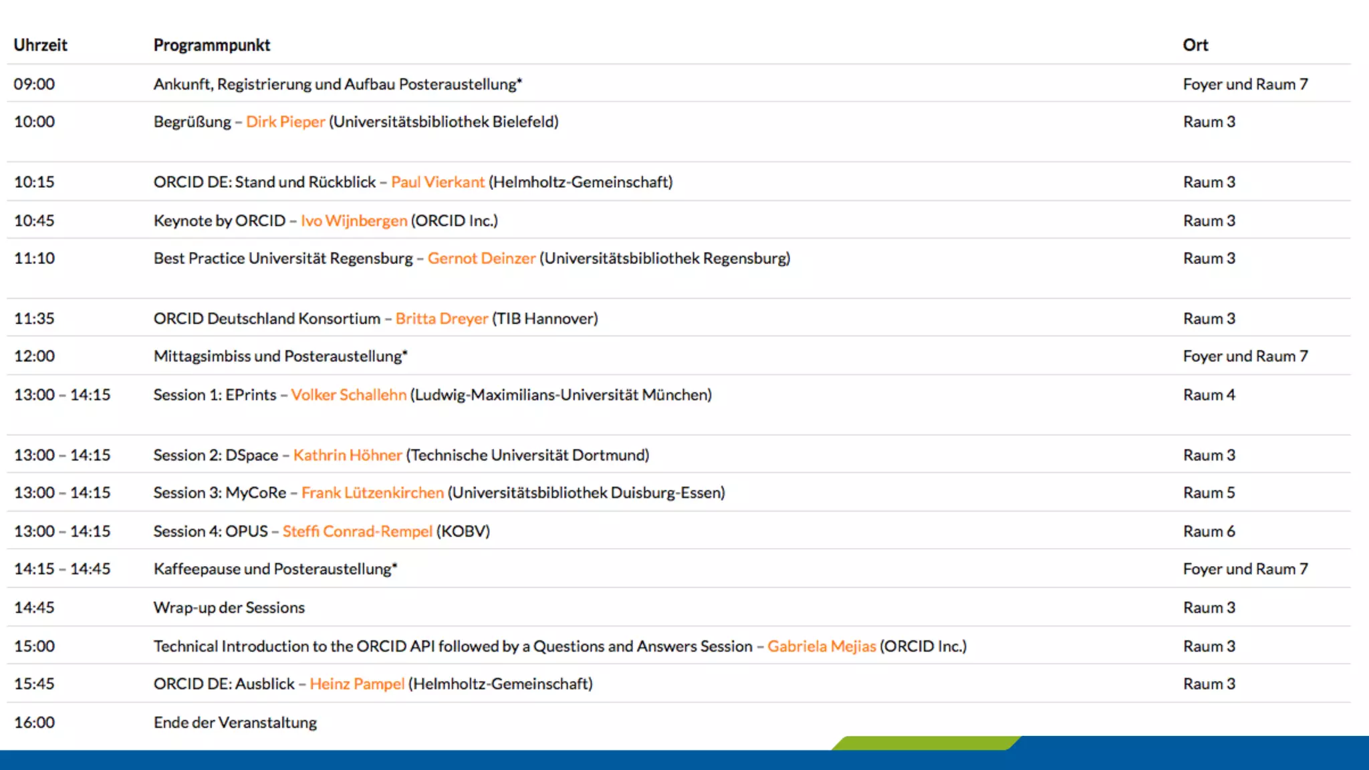Click 'Raum 3' in the Wrap-up row
Screen dimensions: 1369x770
(1209, 608)
